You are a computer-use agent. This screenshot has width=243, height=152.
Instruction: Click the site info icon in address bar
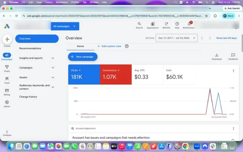[x=24, y=16]
